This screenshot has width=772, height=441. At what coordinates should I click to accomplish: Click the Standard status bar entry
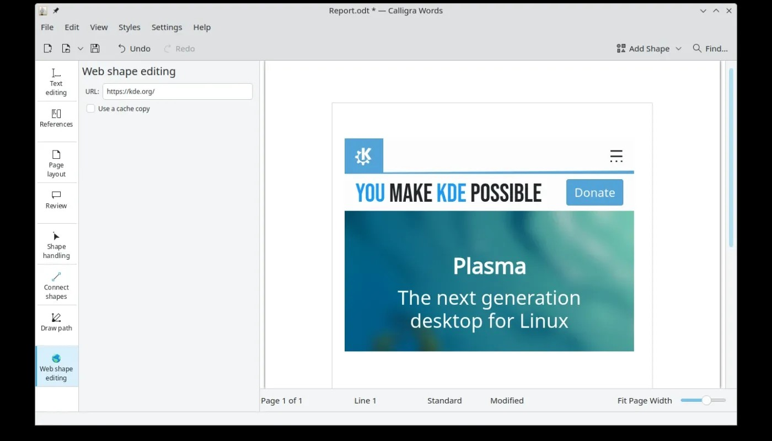(444, 401)
